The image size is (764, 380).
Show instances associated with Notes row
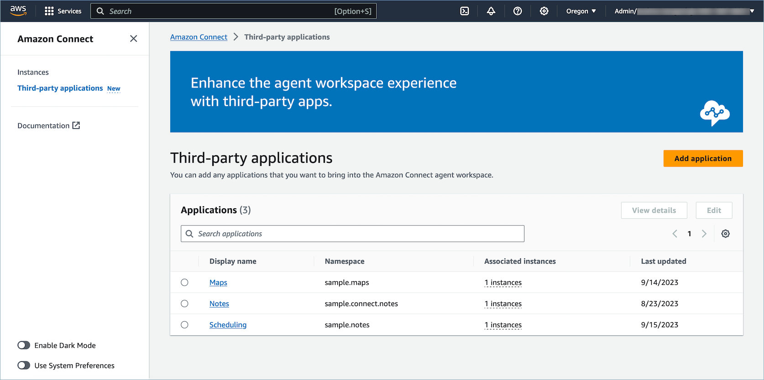(x=503, y=303)
